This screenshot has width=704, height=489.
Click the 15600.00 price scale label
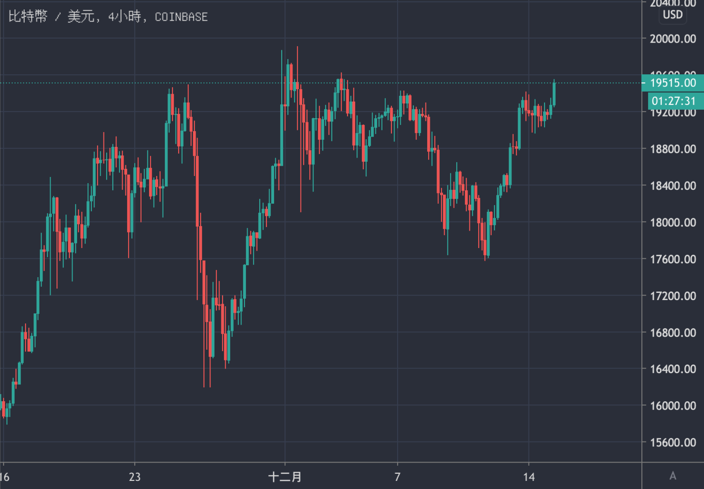pyautogui.click(x=673, y=442)
